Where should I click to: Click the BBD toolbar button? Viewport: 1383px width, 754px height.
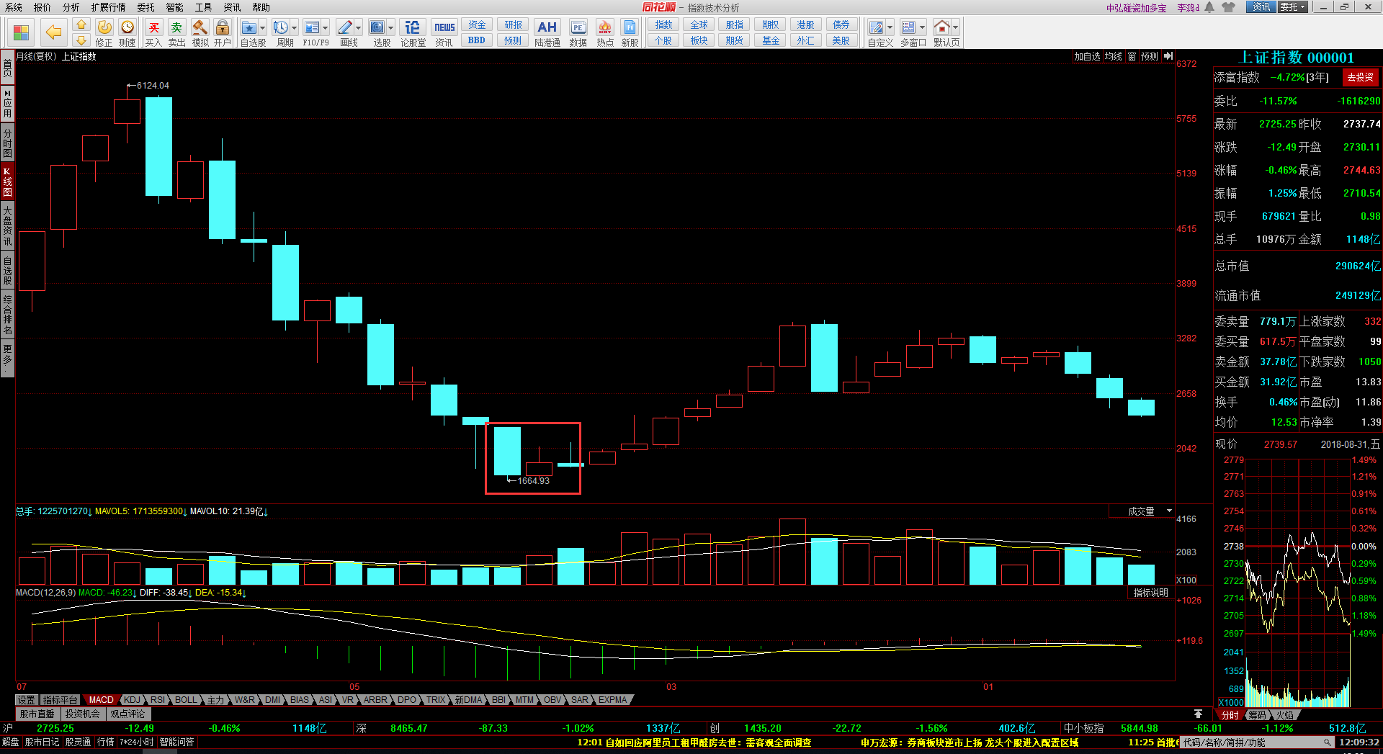tap(477, 40)
